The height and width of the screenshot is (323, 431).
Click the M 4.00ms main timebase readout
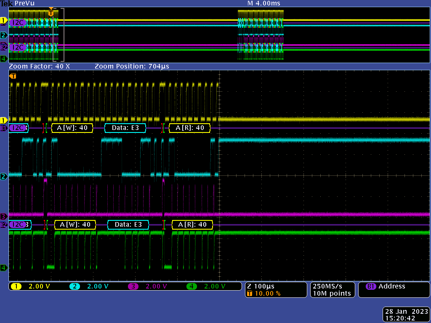tap(264, 3)
